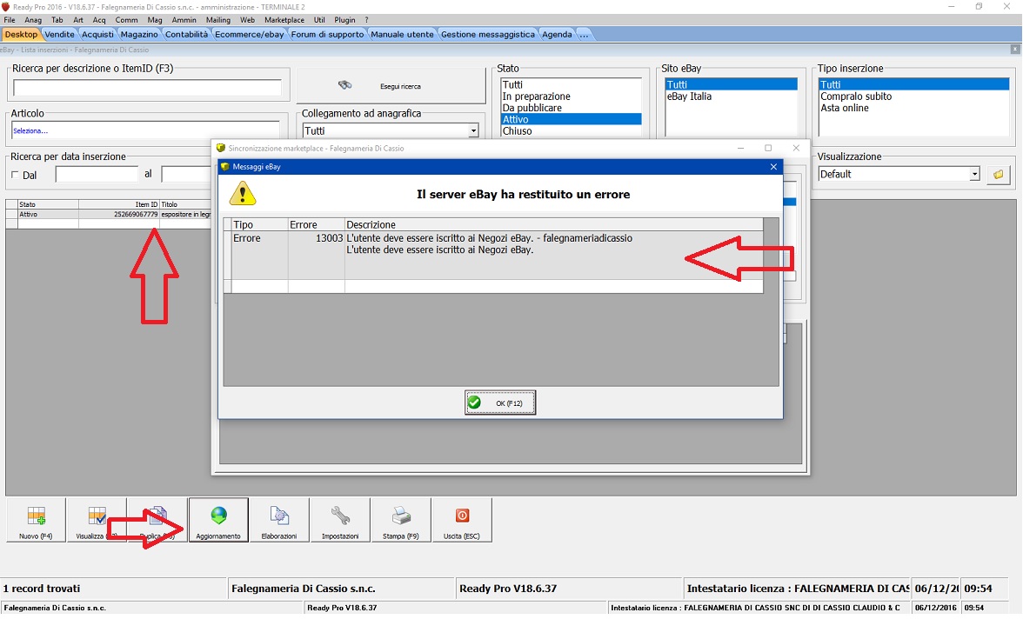Minimize the Sincronizzazione marketplace window

tap(740, 148)
